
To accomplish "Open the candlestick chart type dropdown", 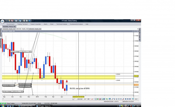I will [x=92, y=99].
